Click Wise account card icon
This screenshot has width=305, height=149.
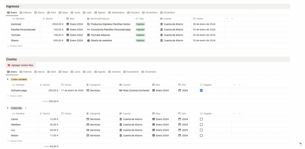coord(120,91)
